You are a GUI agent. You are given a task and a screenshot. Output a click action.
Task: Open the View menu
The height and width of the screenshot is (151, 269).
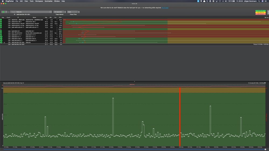pos(26,1)
